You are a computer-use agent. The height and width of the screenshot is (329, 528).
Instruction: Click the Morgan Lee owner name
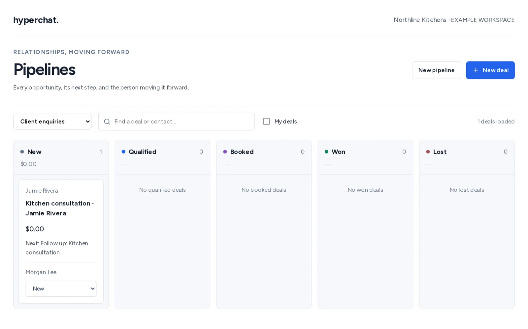click(x=41, y=272)
